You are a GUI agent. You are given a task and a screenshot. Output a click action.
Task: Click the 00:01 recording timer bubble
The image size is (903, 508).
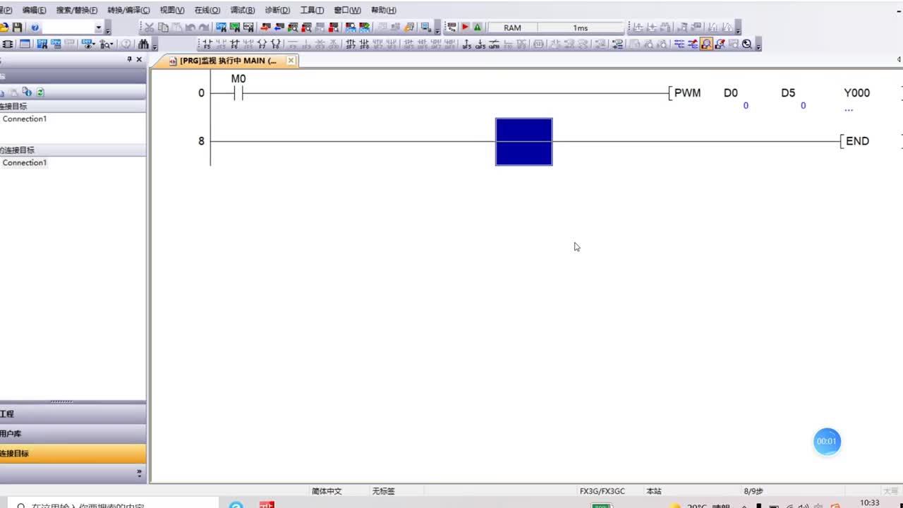827,442
